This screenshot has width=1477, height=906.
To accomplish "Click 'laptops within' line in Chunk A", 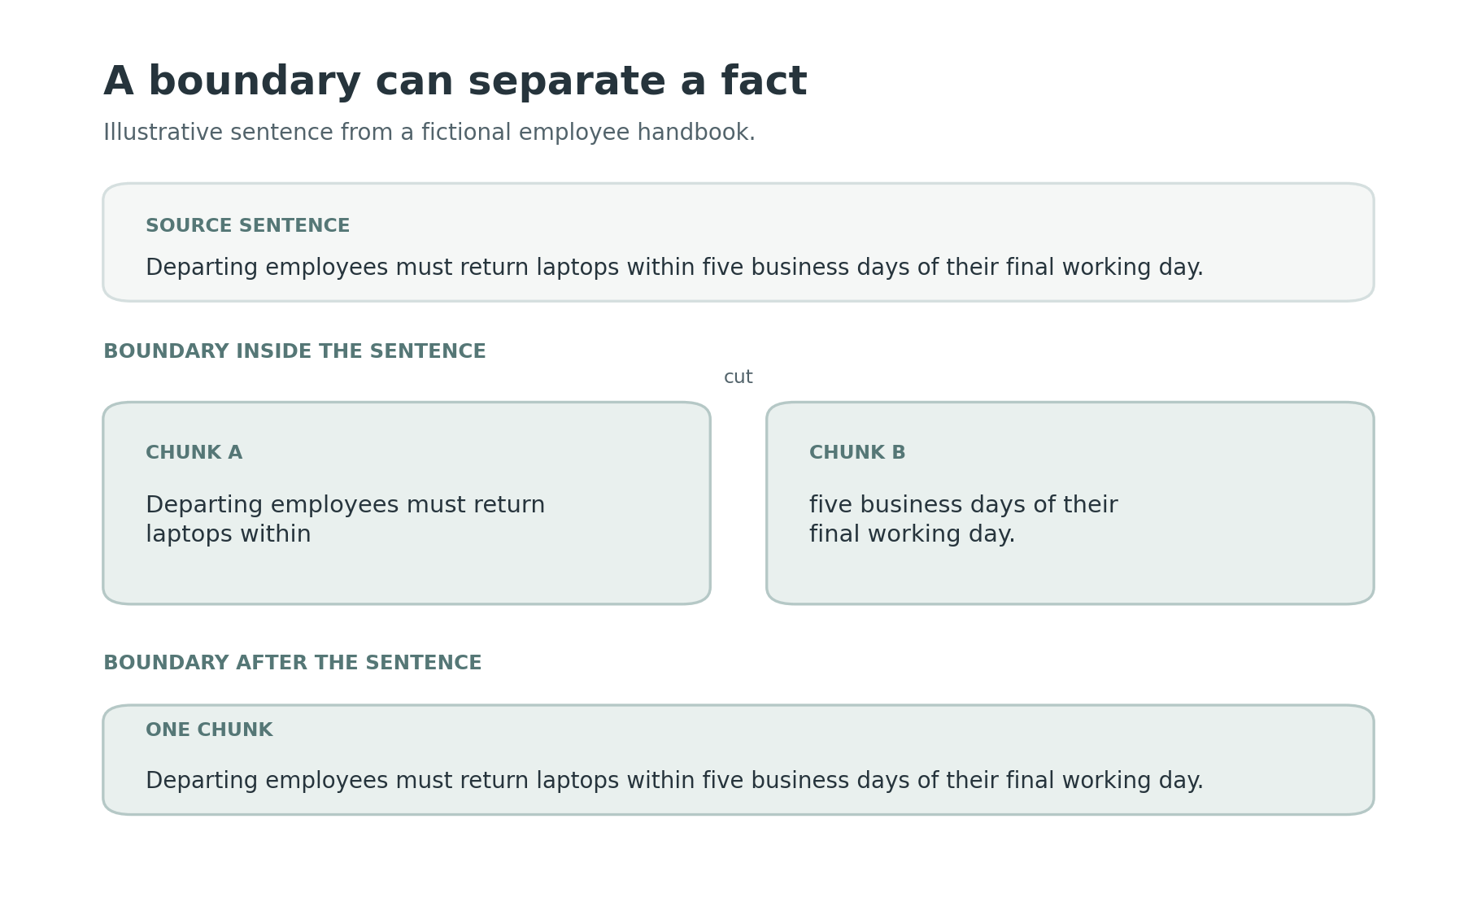I will (229, 534).
